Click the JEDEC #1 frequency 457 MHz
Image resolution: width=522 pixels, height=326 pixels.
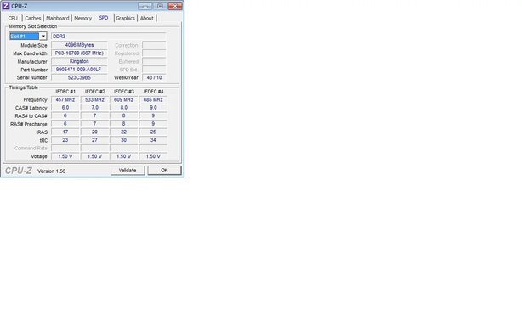click(x=65, y=99)
